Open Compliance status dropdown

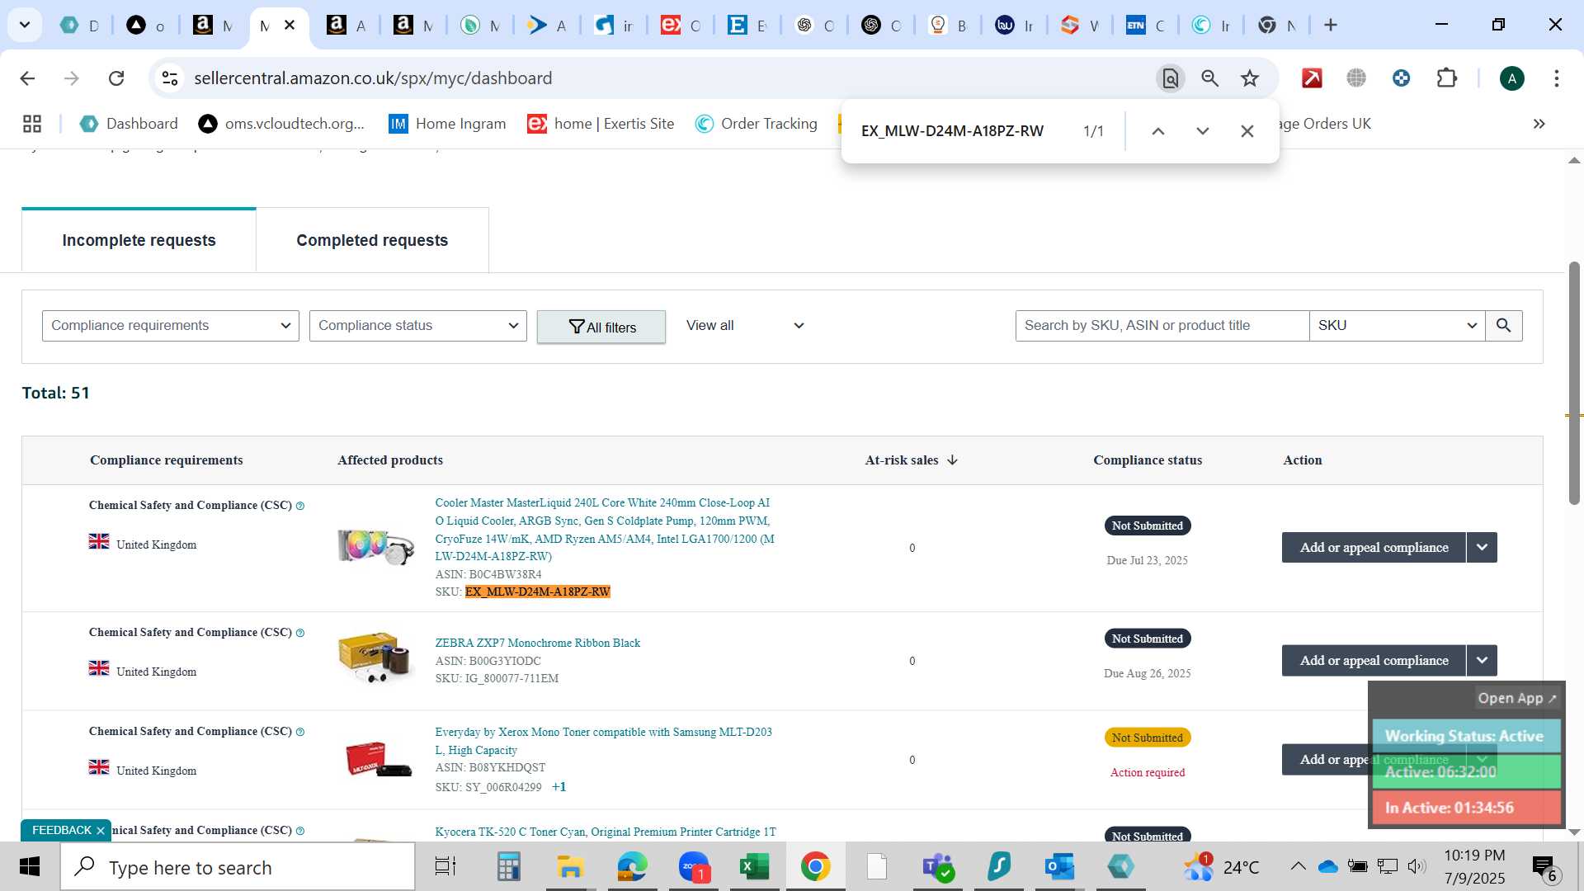click(418, 326)
